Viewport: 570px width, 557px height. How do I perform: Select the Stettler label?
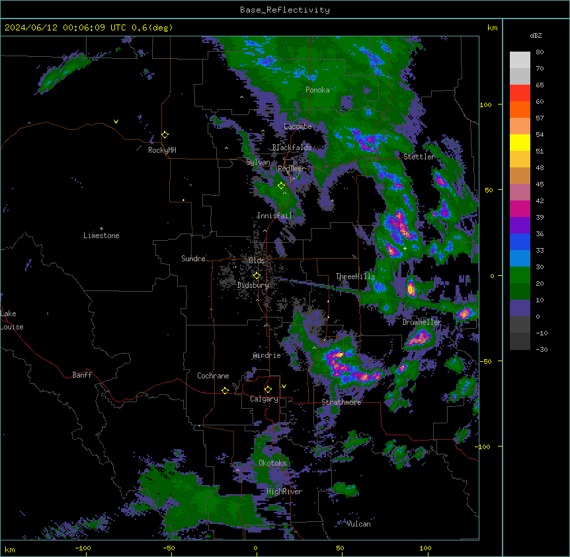point(419,157)
